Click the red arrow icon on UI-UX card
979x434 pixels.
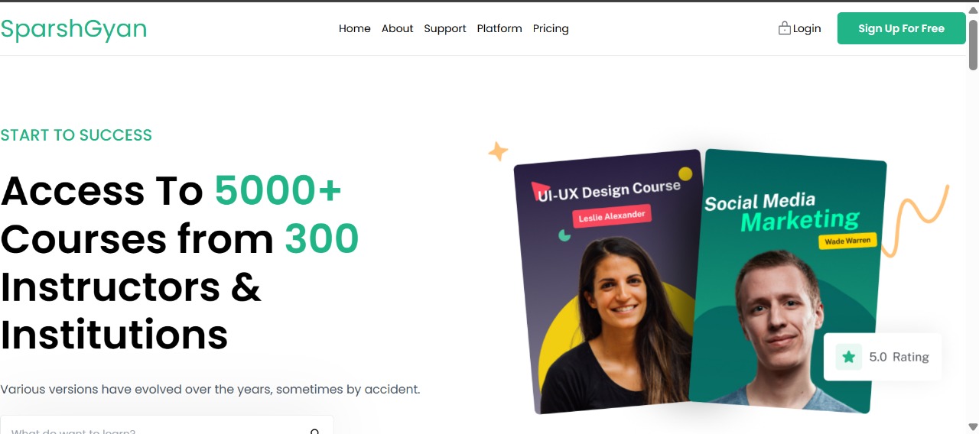coord(541,189)
